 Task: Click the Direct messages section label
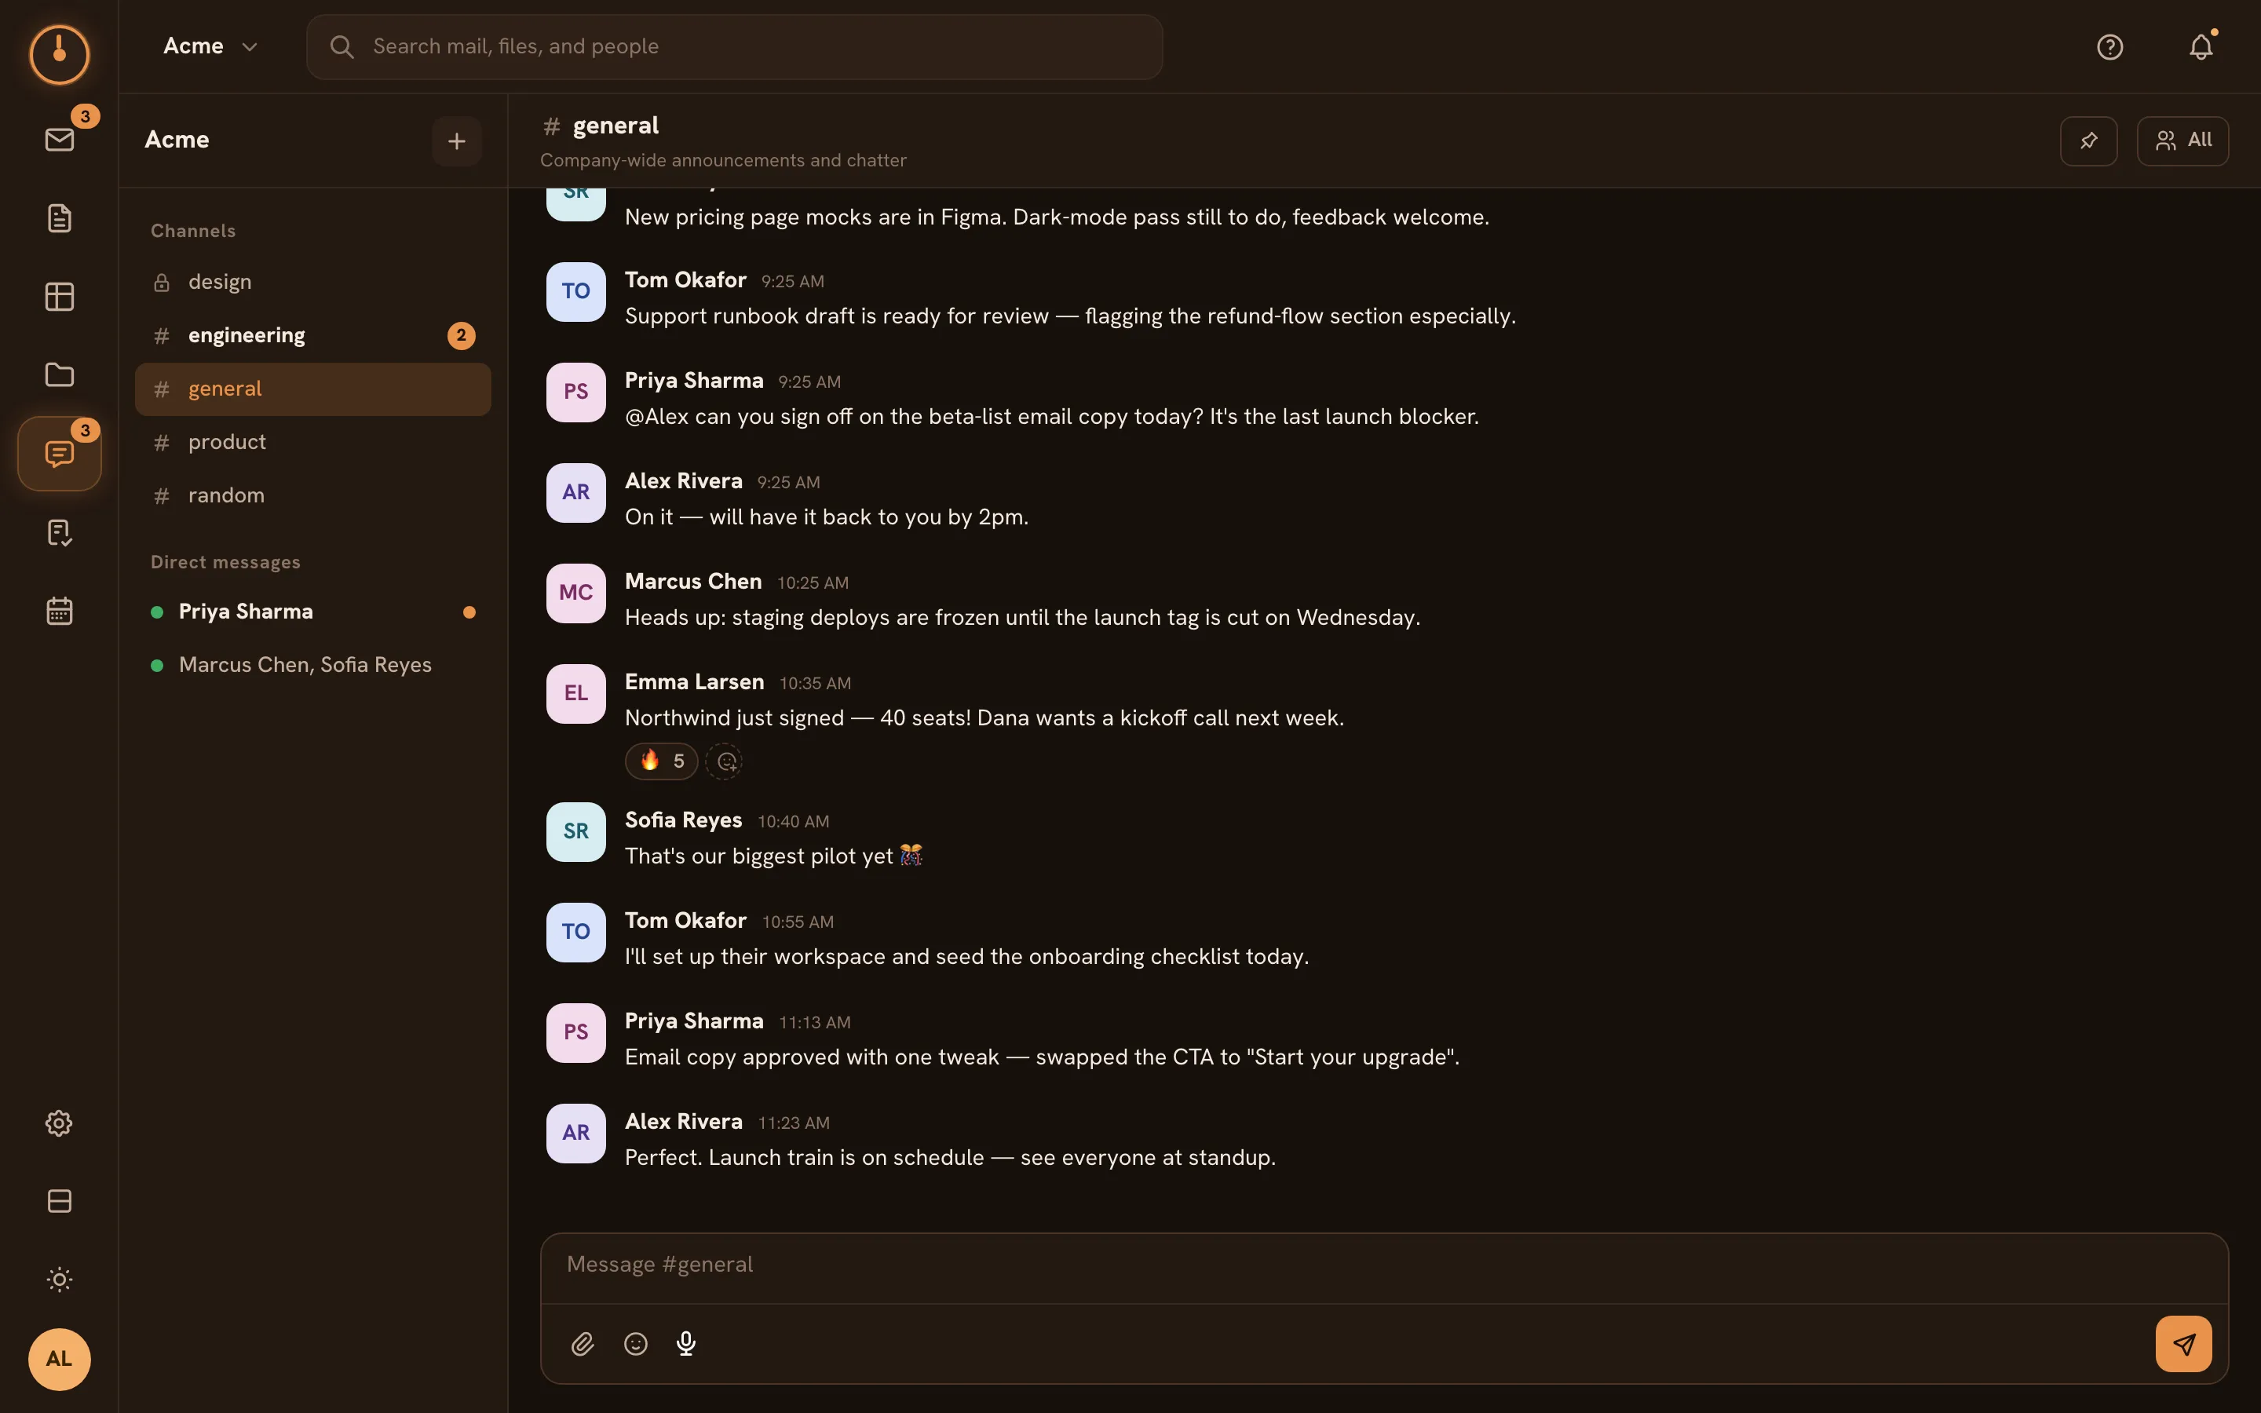[x=225, y=561]
